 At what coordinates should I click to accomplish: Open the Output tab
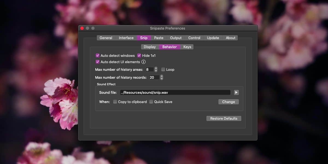176,38
